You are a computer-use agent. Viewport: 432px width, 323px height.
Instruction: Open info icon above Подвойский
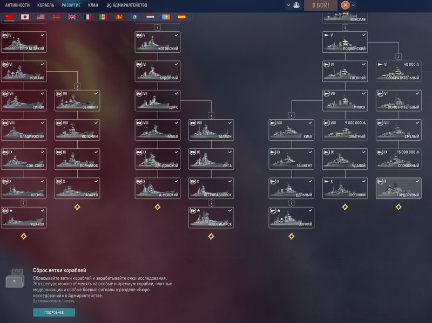345,28
